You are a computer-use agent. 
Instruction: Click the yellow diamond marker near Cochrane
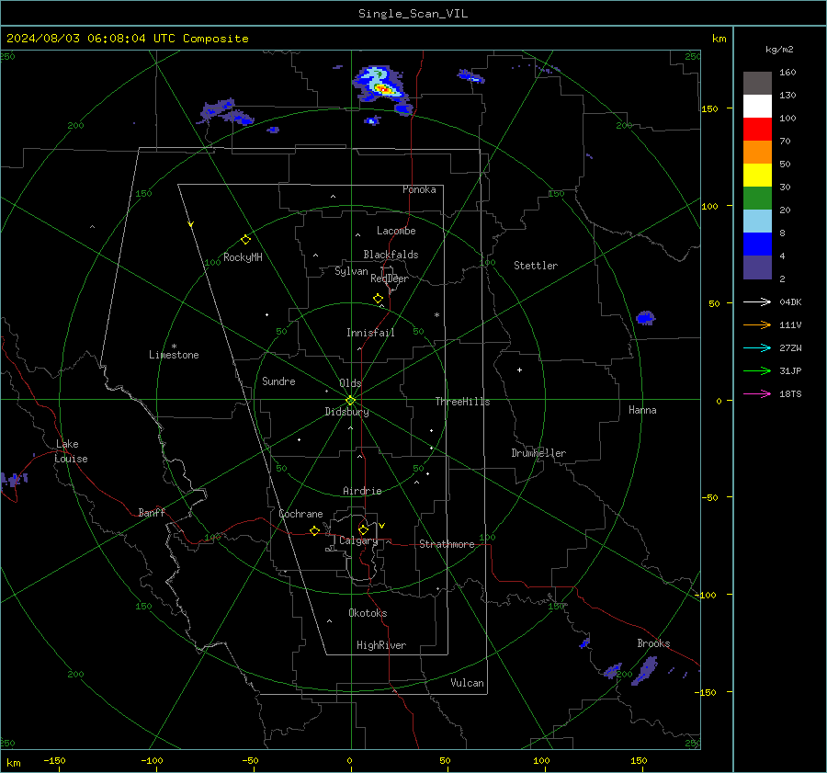314,530
